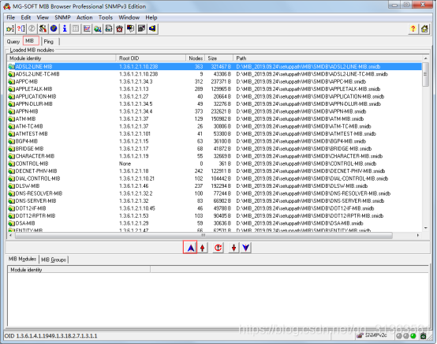Click the colored squares windows toolbar icon
Viewport: 437px width, 344px height.
(x=130, y=28)
